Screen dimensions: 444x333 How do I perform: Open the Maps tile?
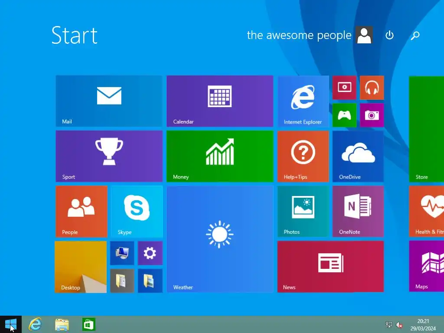(427, 266)
